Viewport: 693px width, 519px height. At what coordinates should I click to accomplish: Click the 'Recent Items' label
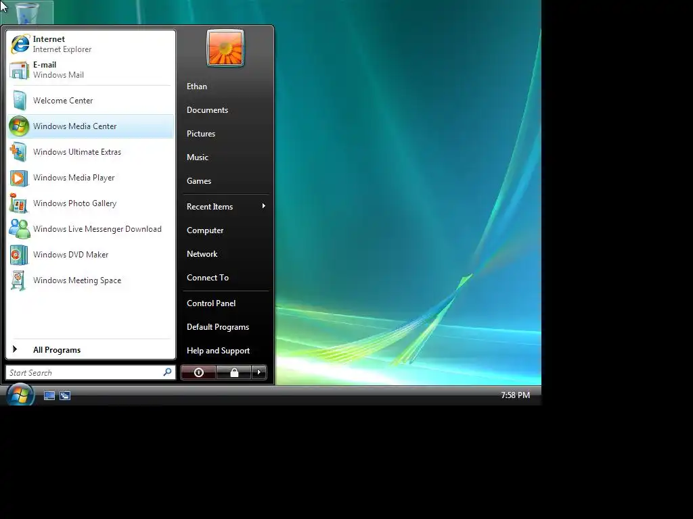coord(210,207)
